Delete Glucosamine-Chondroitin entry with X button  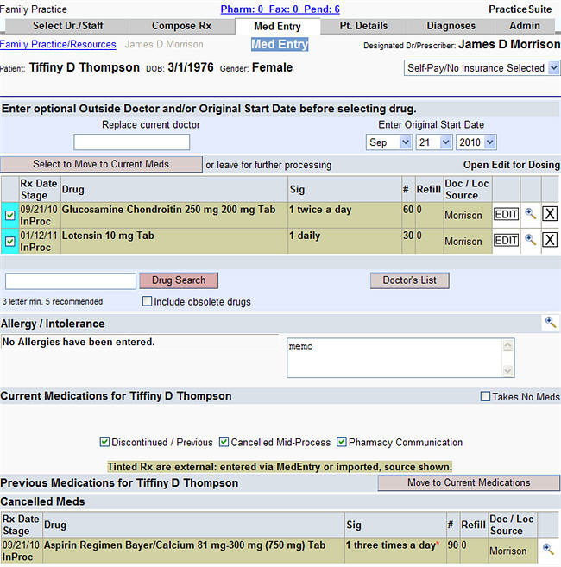(x=550, y=214)
